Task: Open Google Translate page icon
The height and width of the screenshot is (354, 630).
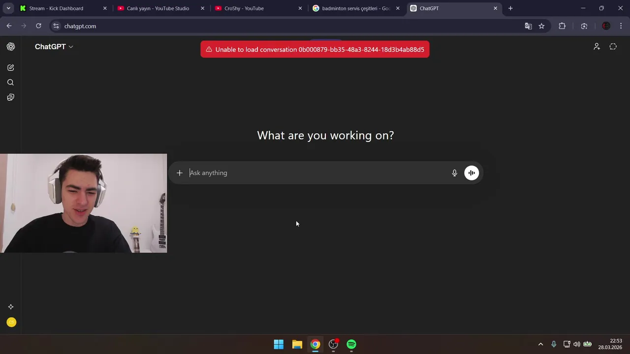Action: (x=528, y=26)
